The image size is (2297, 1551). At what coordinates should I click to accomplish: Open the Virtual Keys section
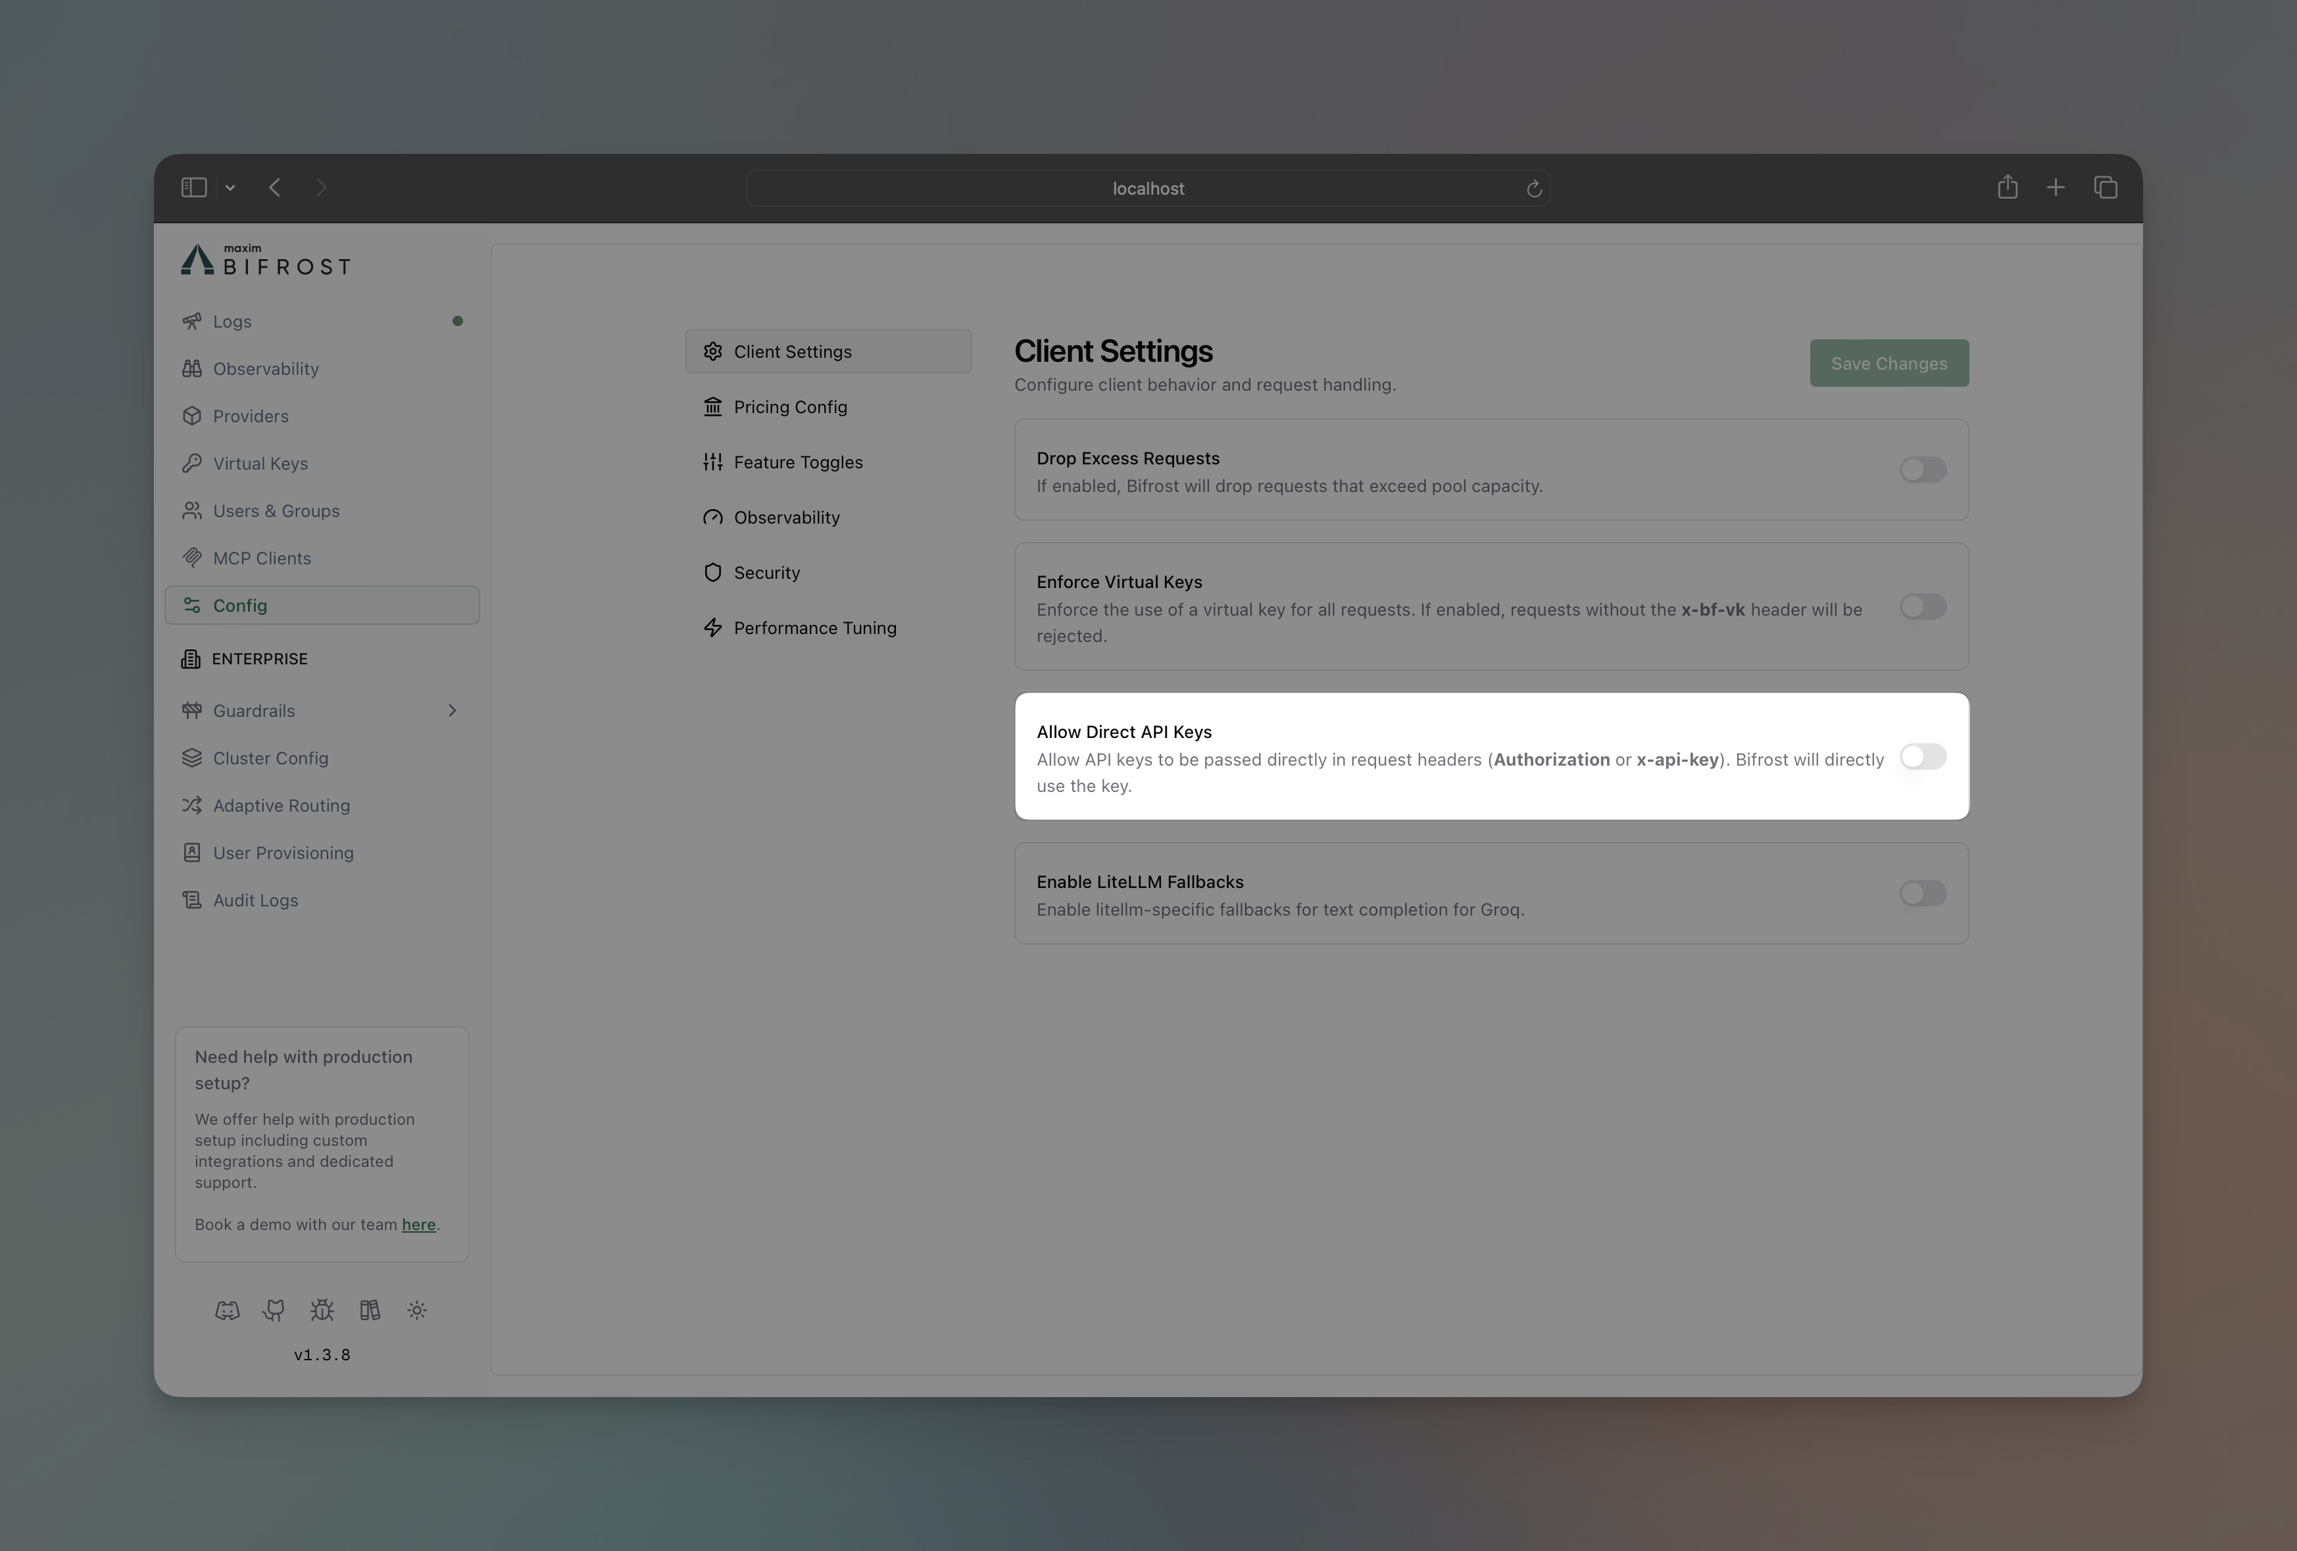[x=261, y=462]
